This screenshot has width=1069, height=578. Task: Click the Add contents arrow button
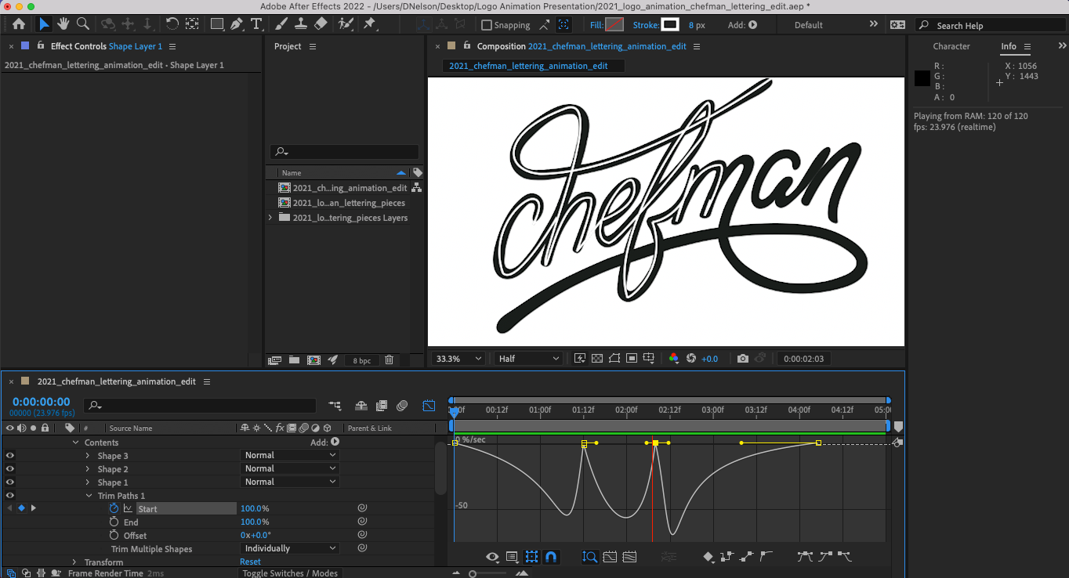[x=335, y=443]
